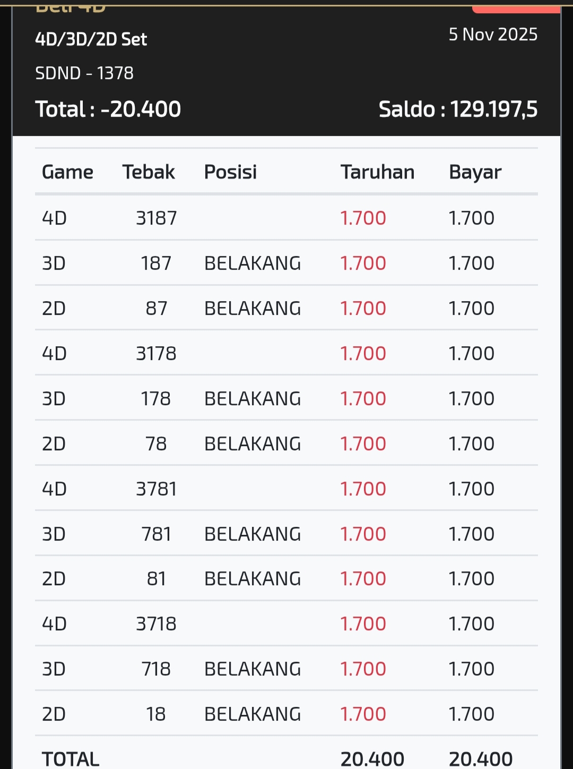
Task: Select the SDND - 1378 market label
Action: [x=84, y=73]
